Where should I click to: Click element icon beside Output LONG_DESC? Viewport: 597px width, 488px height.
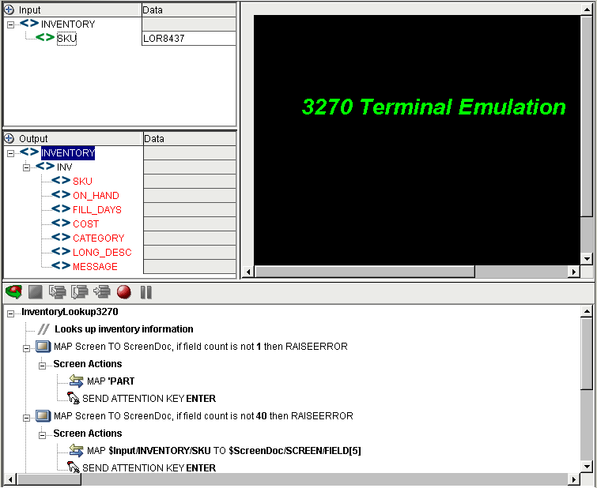pyautogui.click(x=61, y=252)
